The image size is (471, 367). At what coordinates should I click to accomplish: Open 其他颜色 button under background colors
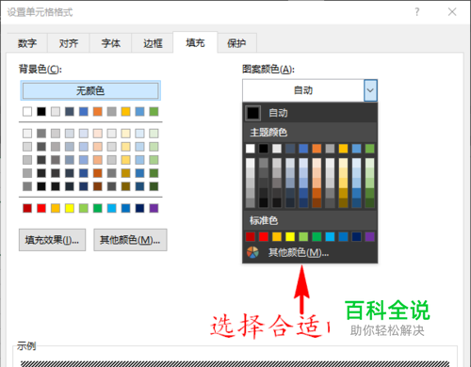(x=130, y=240)
